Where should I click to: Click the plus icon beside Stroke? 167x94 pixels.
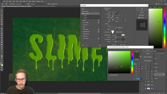click(x=99, y=20)
